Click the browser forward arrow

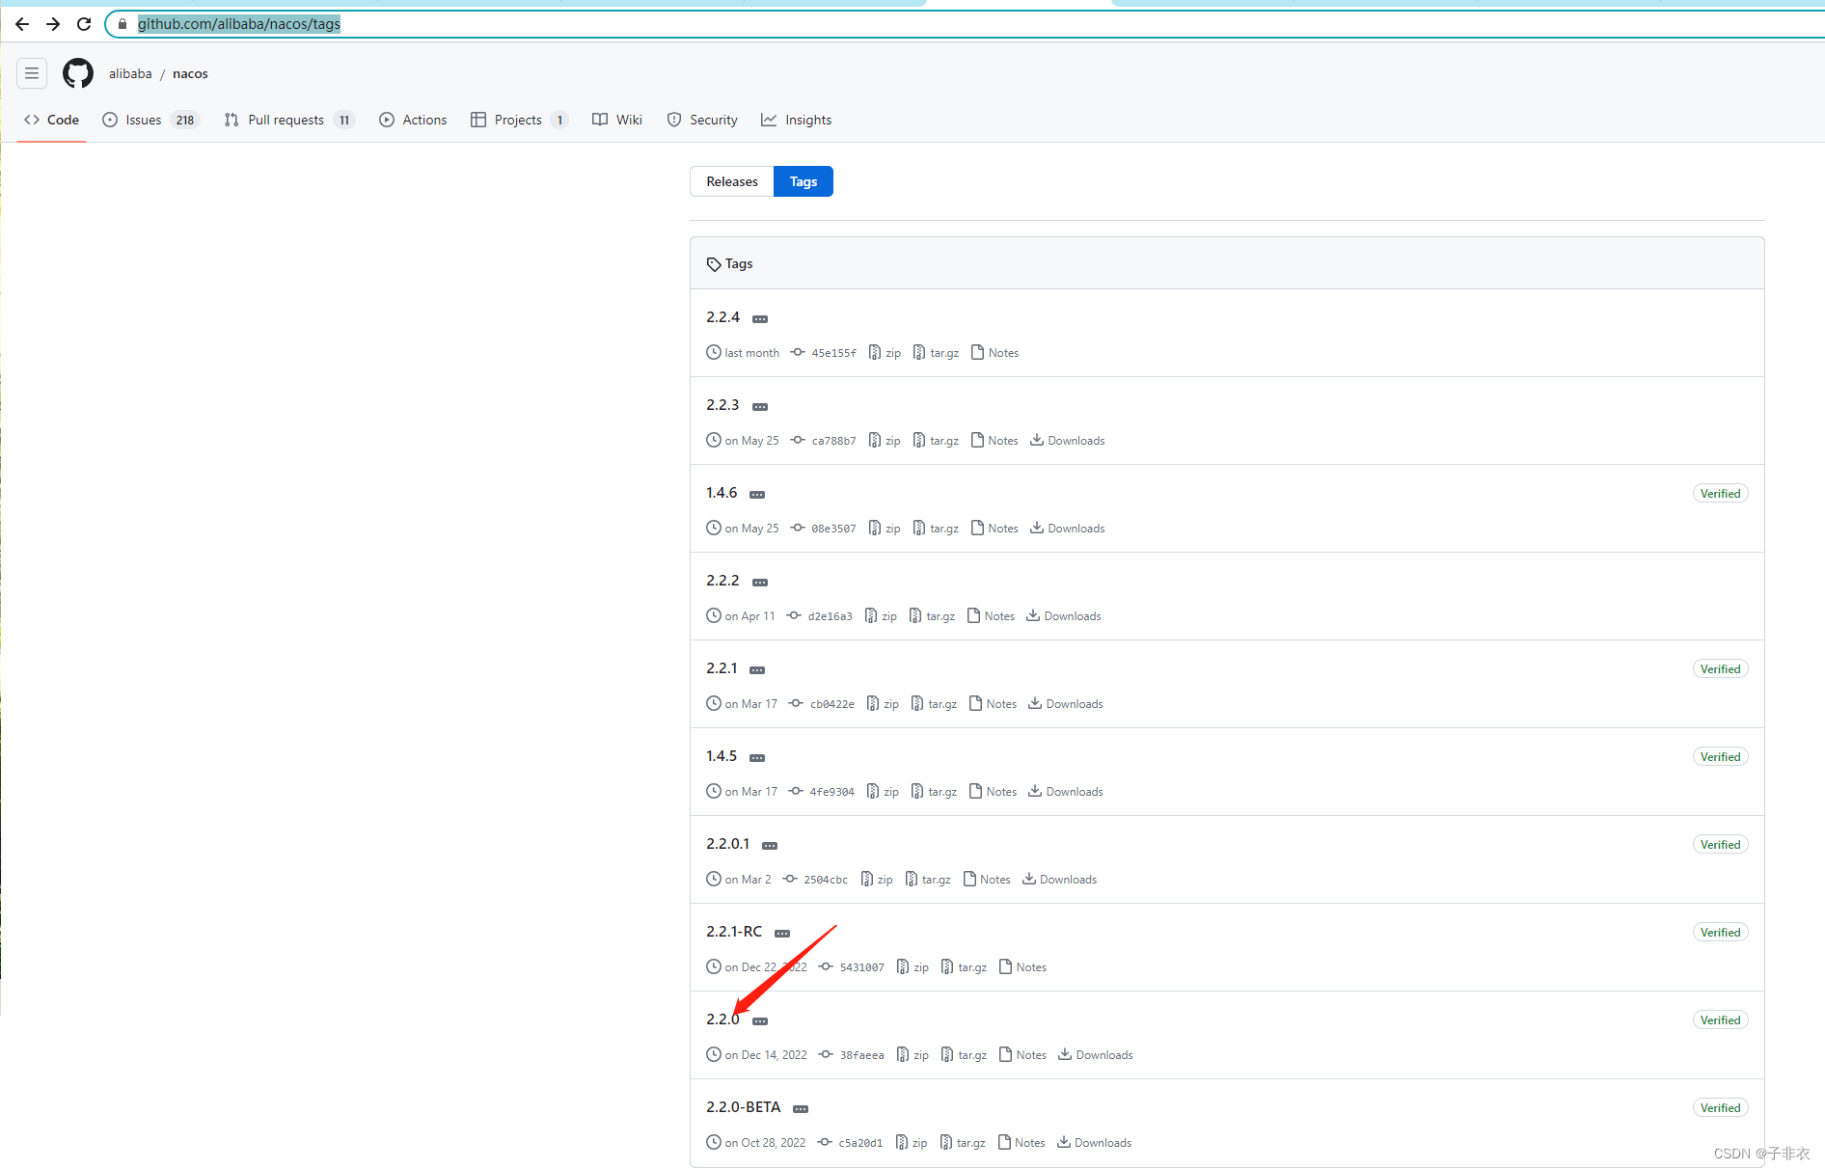[x=53, y=24]
